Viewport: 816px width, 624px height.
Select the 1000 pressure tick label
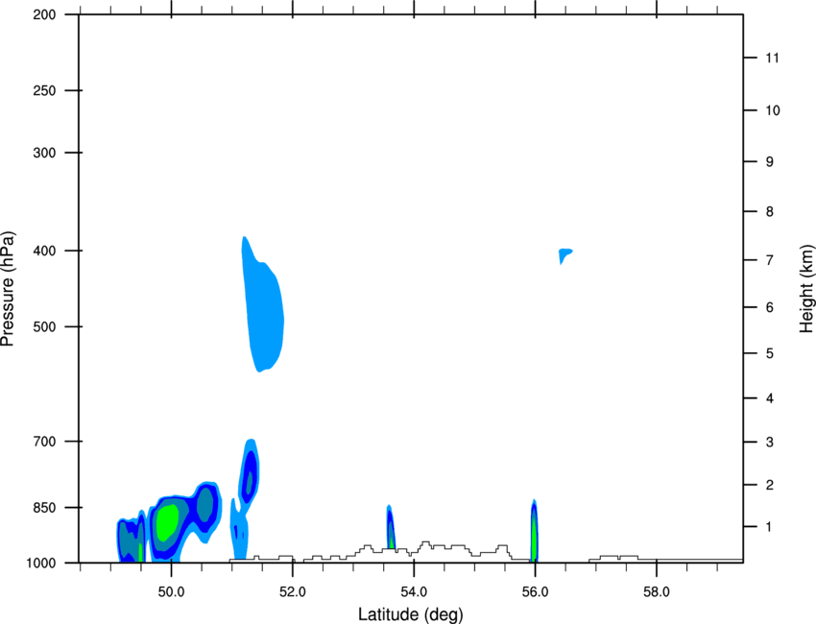pyautogui.click(x=41, y=563)
